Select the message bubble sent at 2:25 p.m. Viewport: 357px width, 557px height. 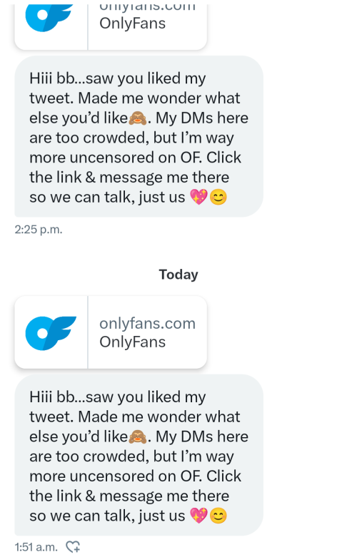(139, 136)
